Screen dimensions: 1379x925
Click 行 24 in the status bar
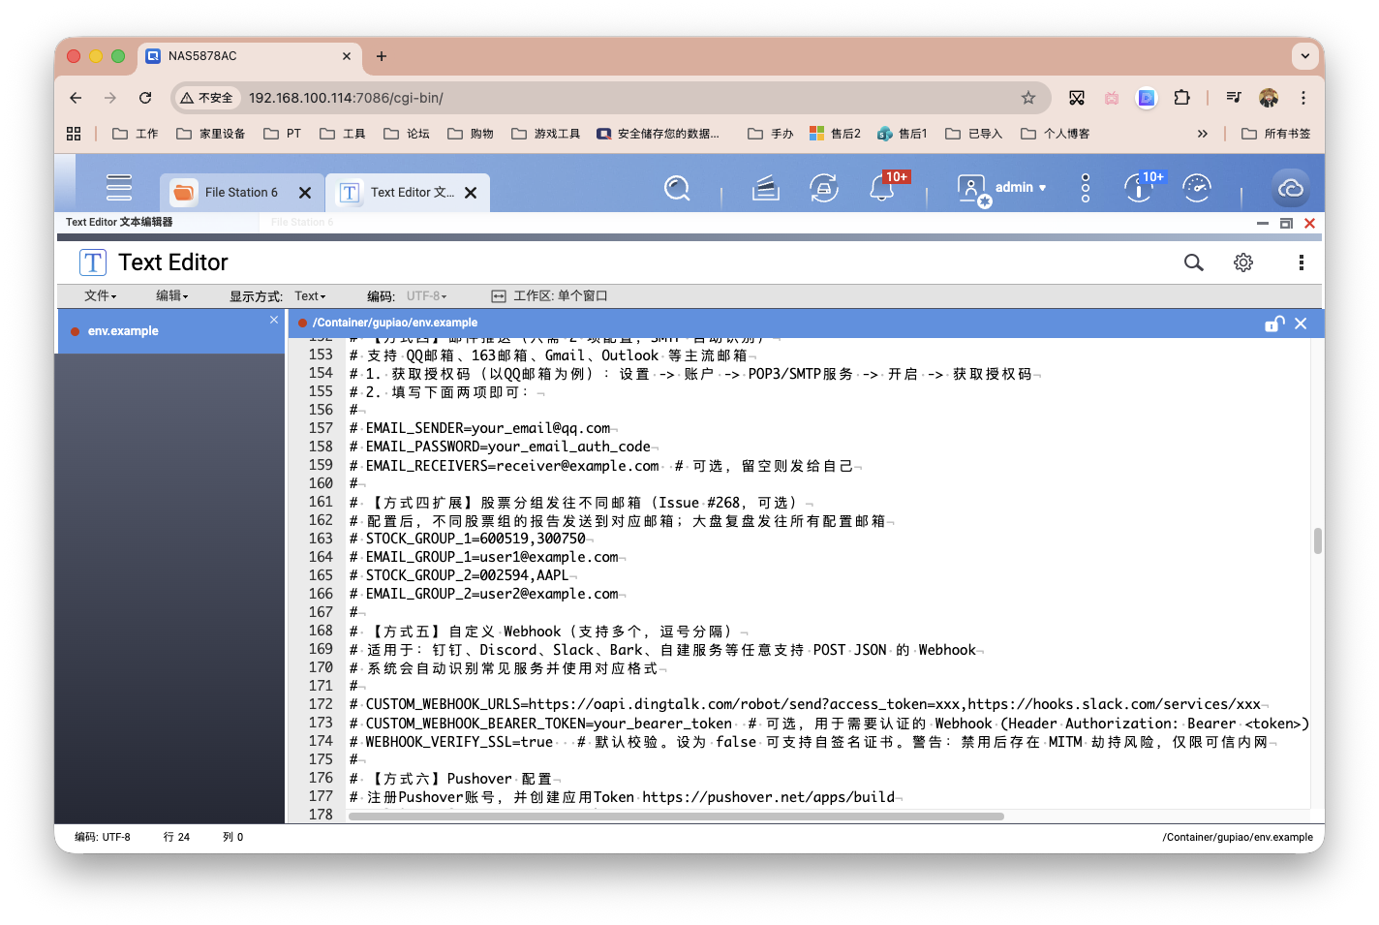pos(176,836)
